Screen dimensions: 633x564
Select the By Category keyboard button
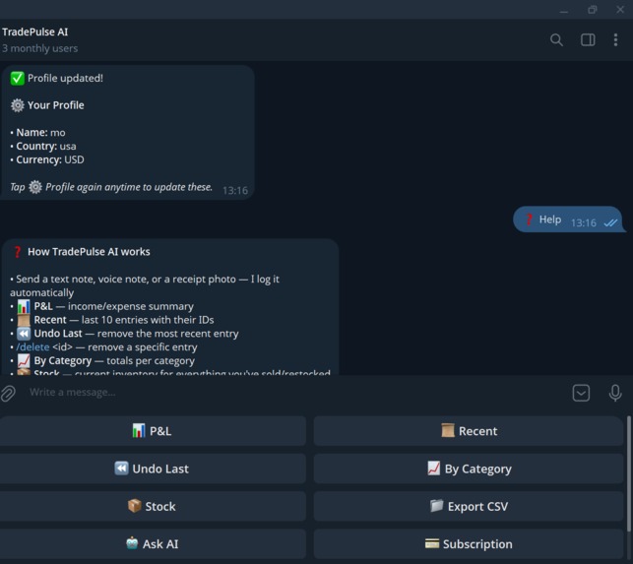469,469
